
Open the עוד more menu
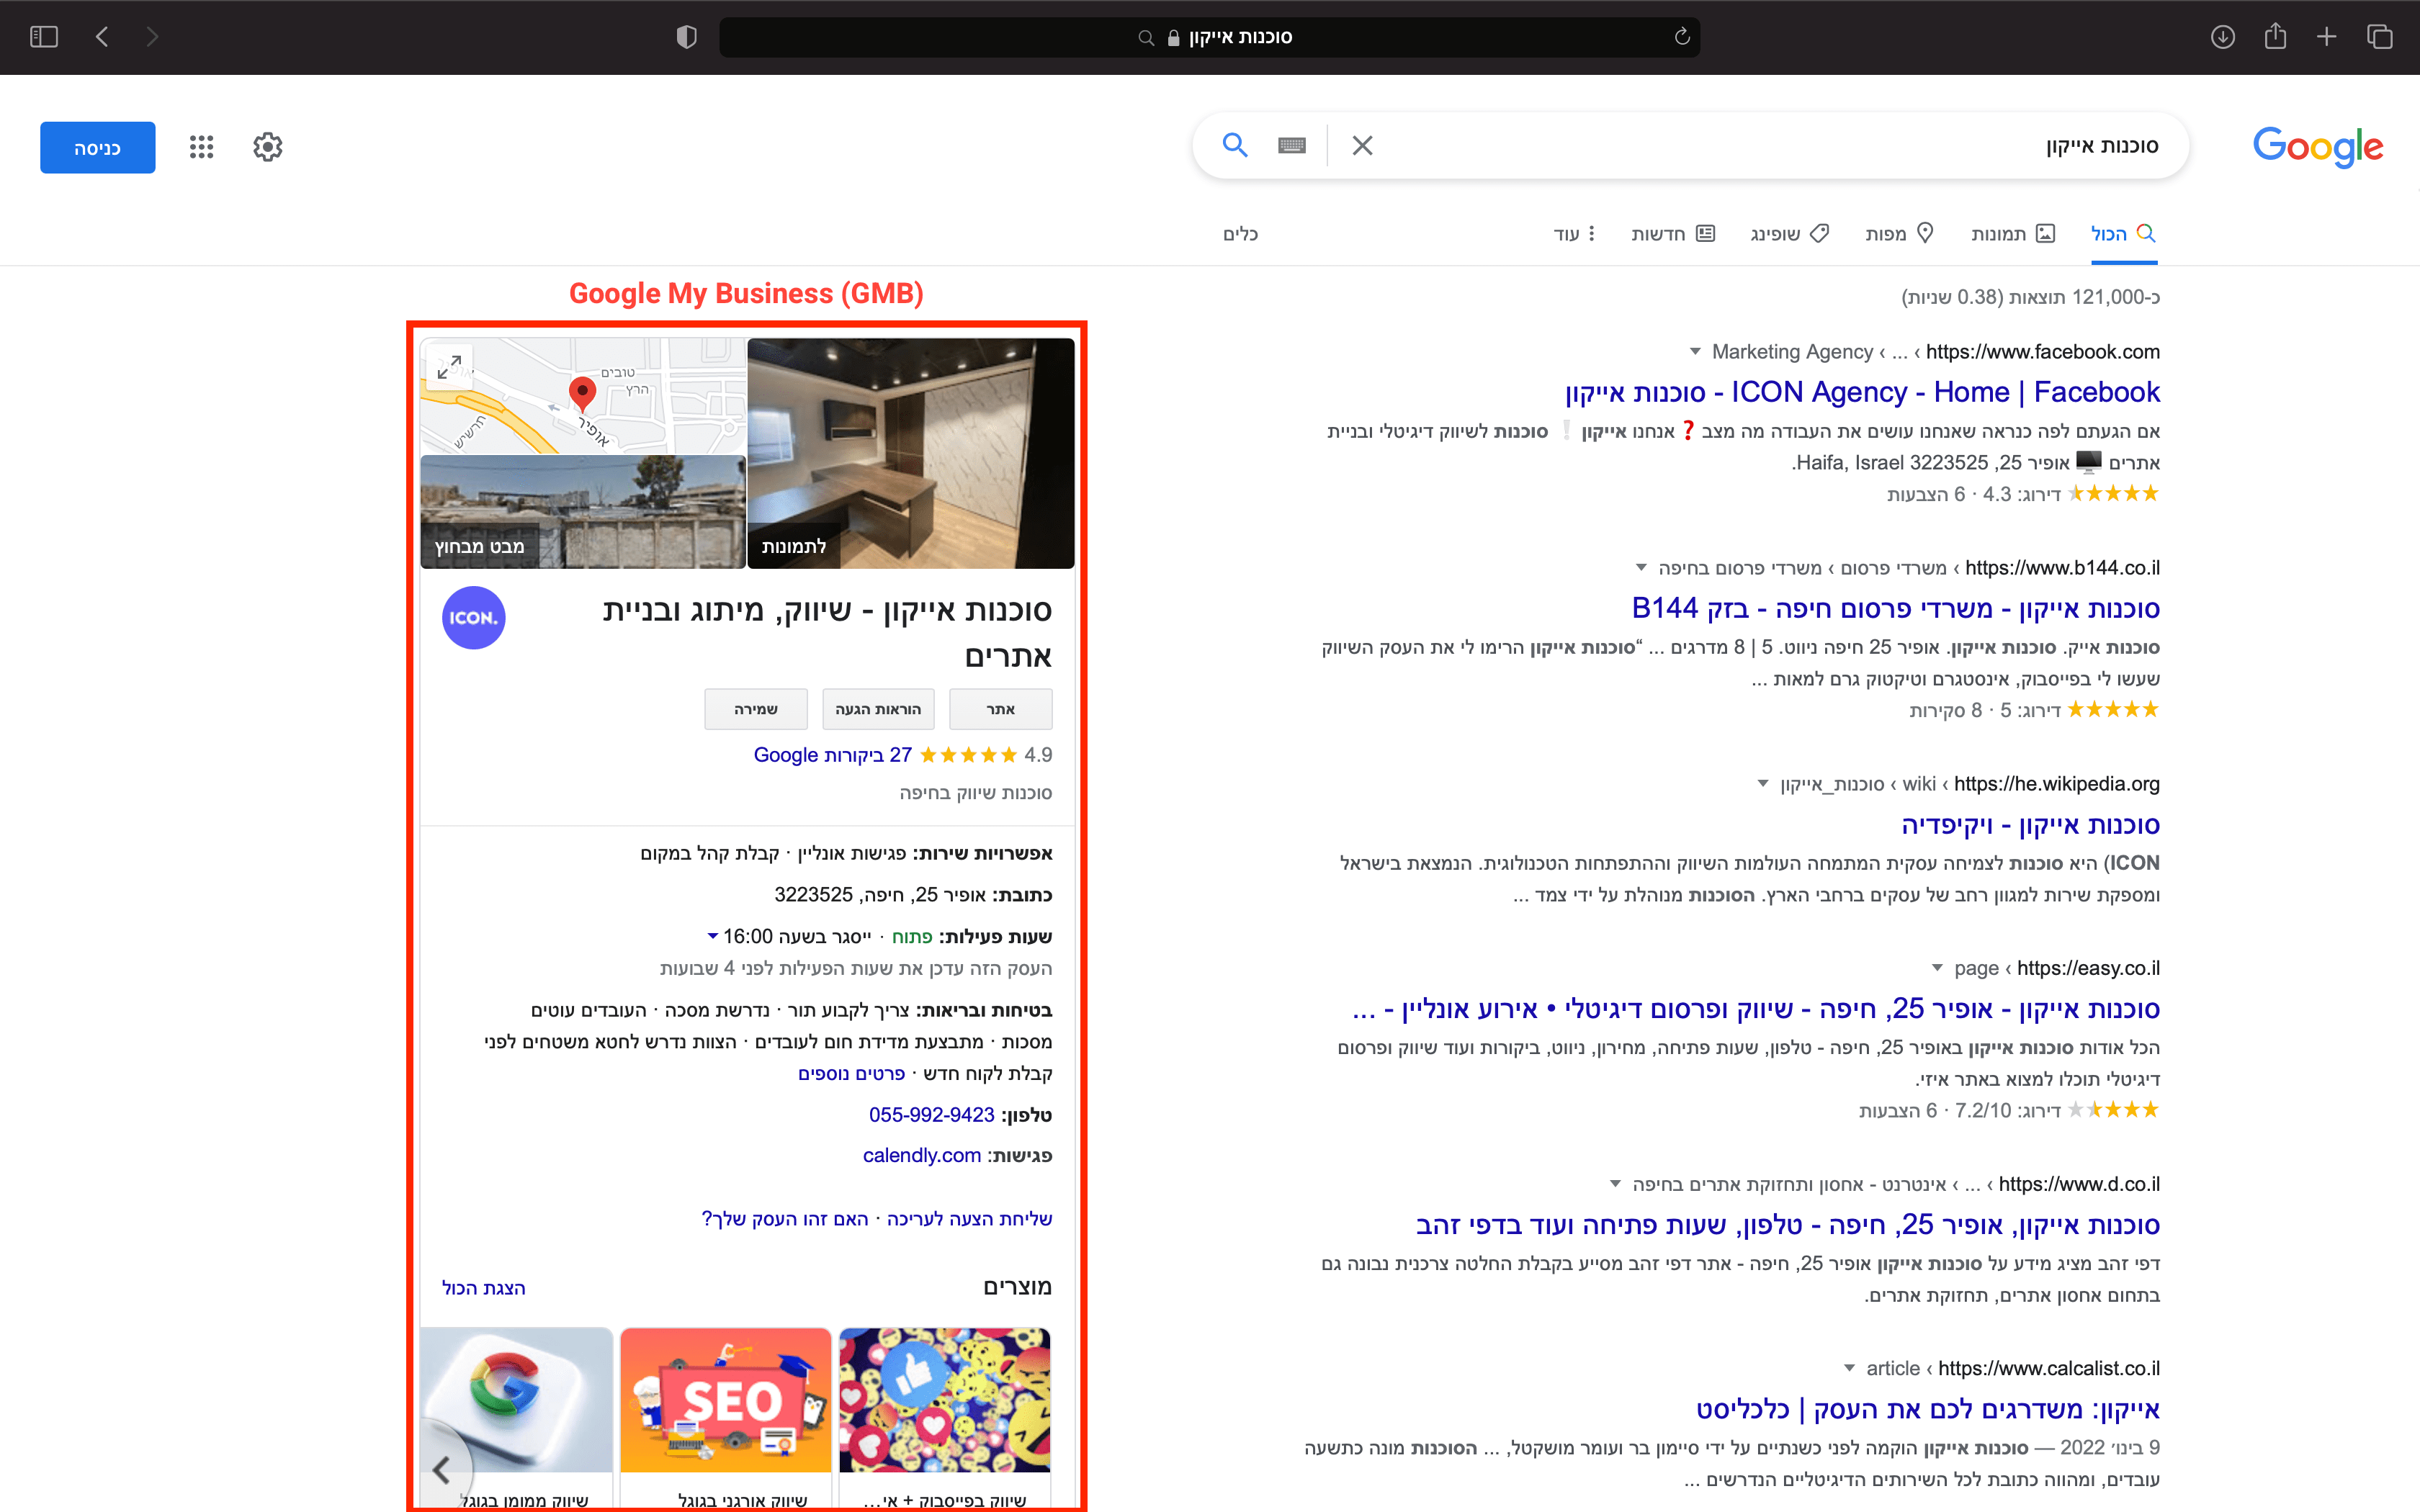[x=1574, y=234]
